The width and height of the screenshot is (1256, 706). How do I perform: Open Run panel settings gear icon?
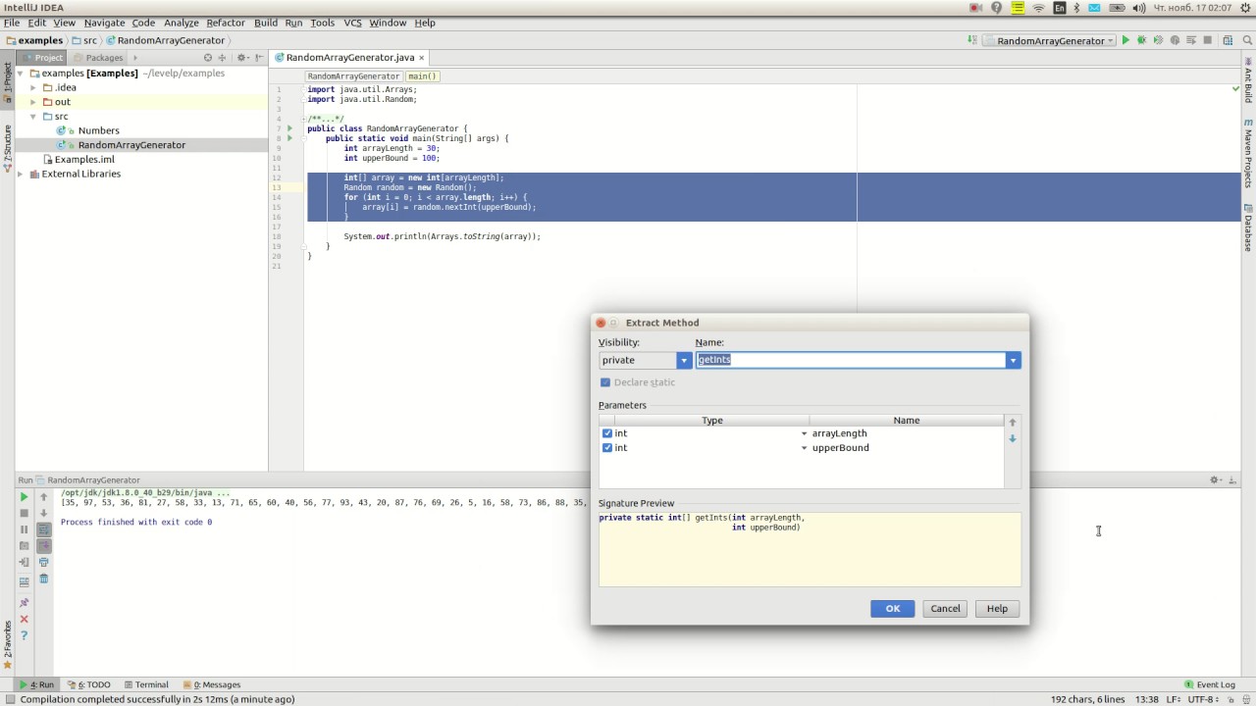pyautogui.click(x=1215, y=480)
